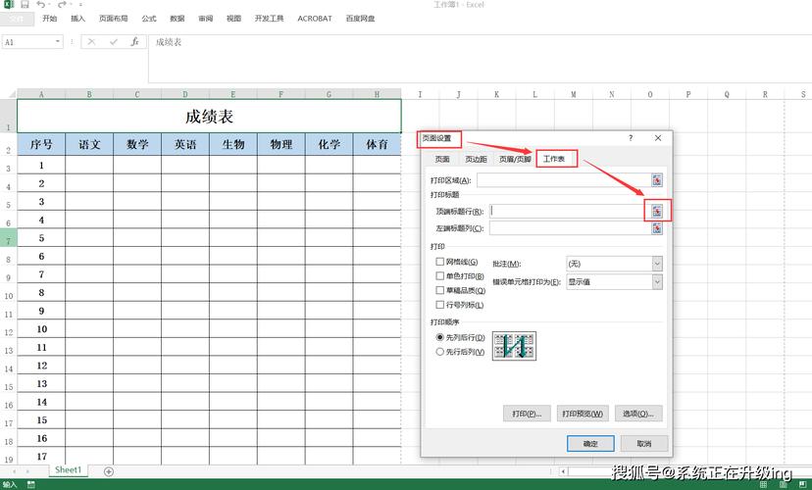Screen dimensions: 812x490
Task: Select the 页边距 tab in Page Setup
Action: [476, 160]
